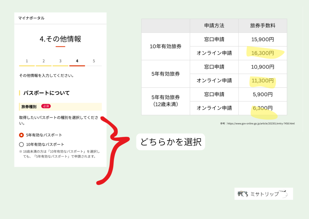Click the yellow bar before パスポートについて heading
Image resolution: width=309 pixels, height=219 pixels.
click(x=19, y=93)
